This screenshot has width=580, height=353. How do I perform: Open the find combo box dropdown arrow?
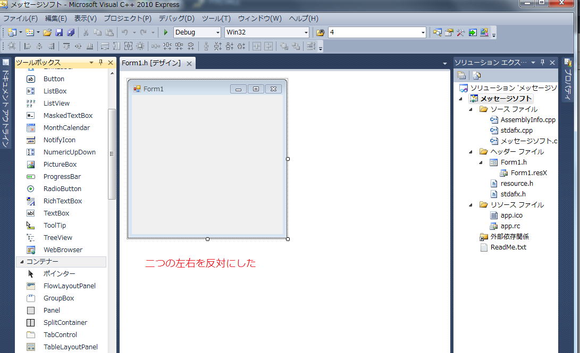tap(423, 32)
